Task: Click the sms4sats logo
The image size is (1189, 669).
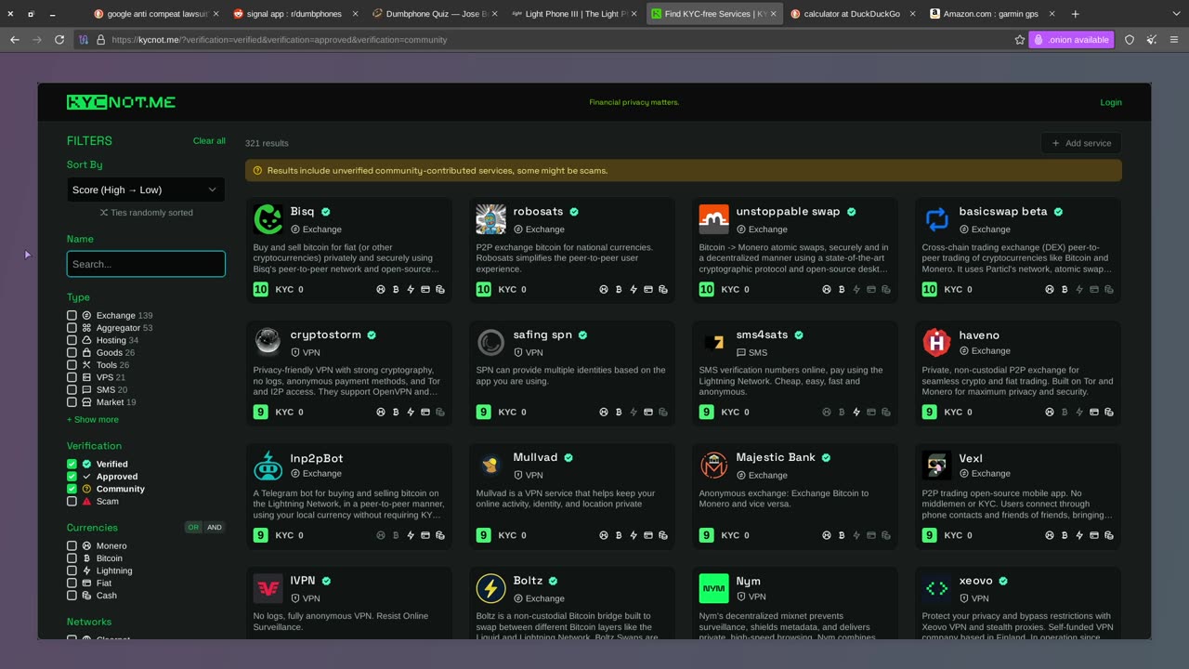Action: (x=713, y=342)
